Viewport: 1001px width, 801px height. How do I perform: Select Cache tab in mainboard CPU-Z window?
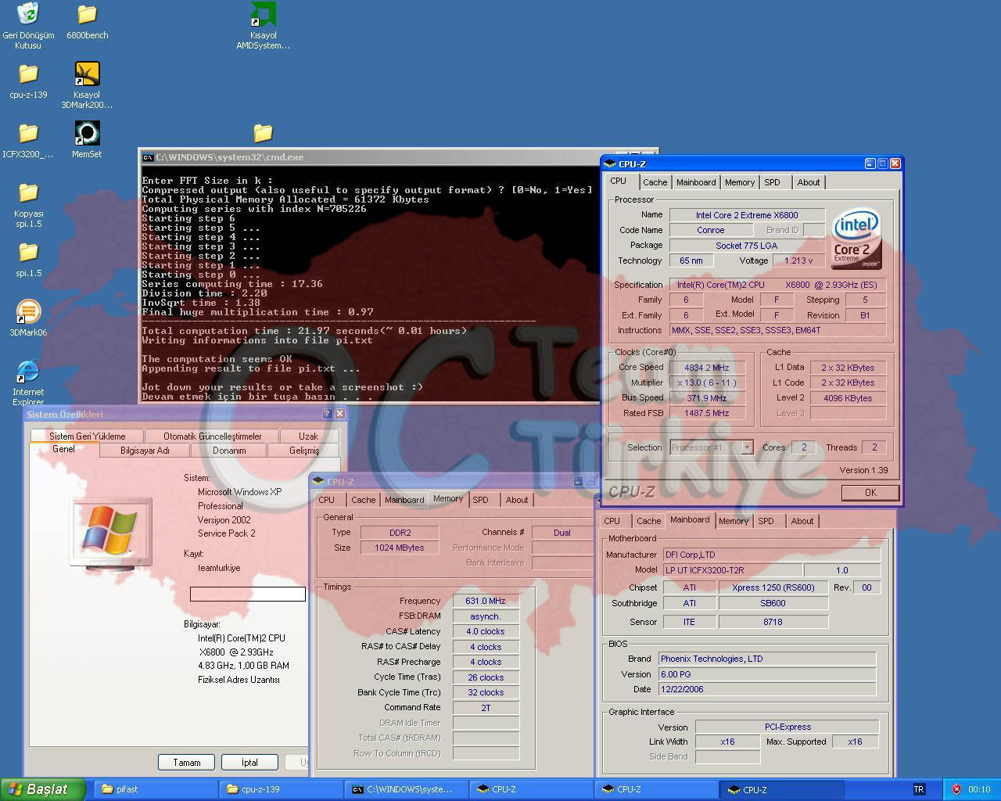(x=648, y=521)
